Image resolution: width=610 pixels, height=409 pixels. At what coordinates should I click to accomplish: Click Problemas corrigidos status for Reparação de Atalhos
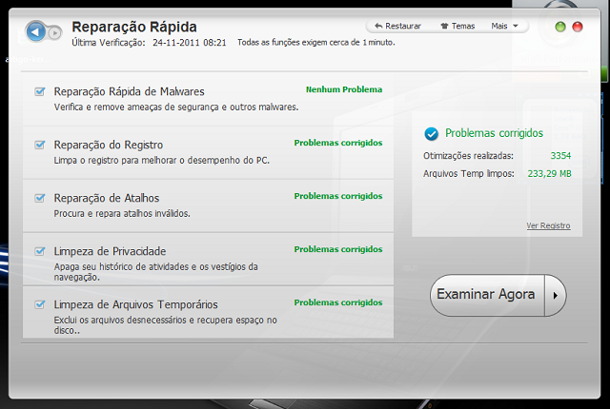pyautogui.click(x=338, y=196)
